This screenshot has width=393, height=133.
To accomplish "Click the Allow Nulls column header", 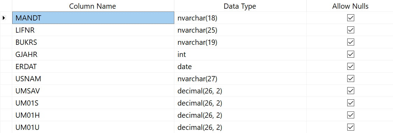I will (x=350, y=6).
